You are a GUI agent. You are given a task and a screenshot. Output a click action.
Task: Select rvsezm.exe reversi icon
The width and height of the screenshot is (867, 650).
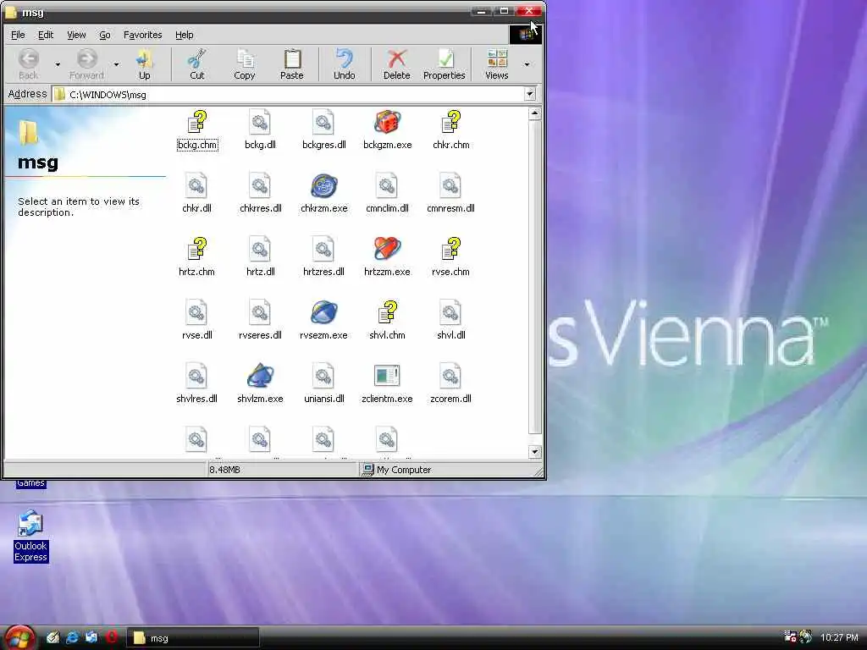point(323,313)
